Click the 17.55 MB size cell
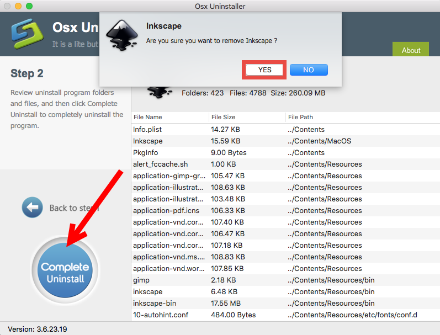This screenshot has width=440, height=335. 226,304
